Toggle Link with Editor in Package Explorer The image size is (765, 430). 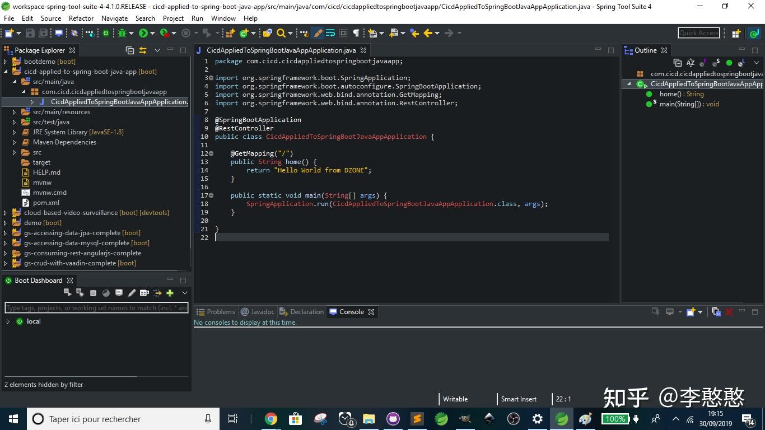tap(142, 50)
